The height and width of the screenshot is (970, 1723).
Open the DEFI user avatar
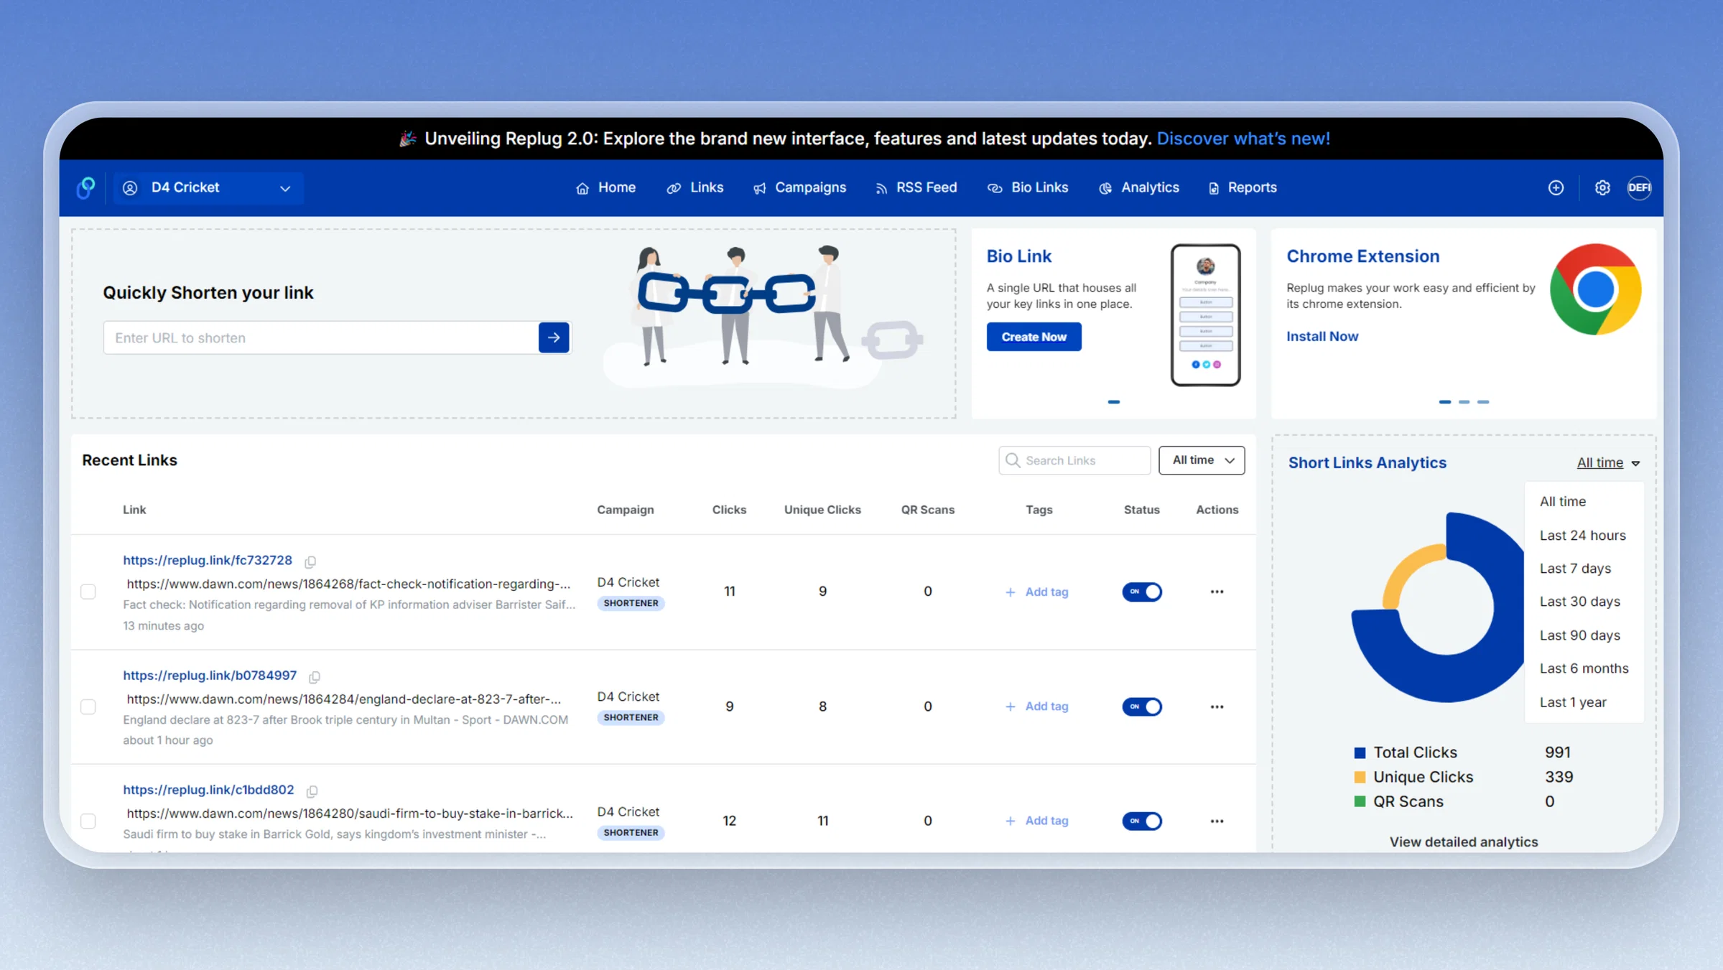click(1639, 187)
